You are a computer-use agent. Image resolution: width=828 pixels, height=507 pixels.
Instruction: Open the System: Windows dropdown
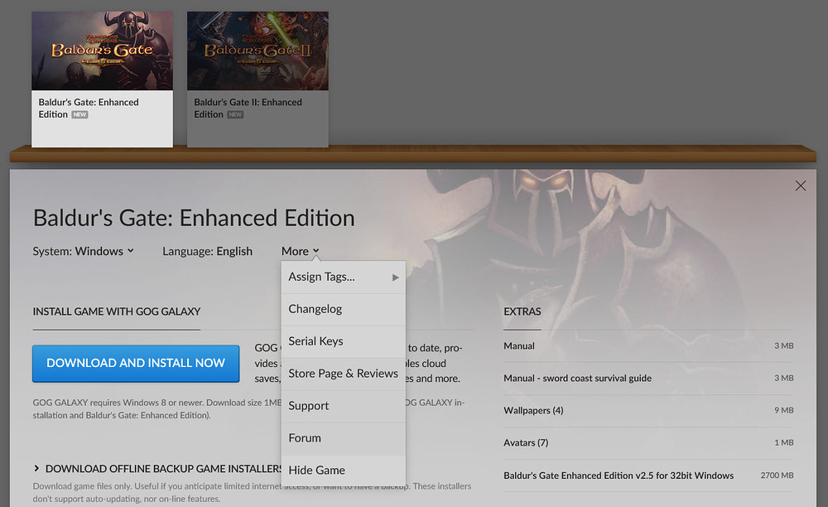pyautogui.click(x=84, y=251)
